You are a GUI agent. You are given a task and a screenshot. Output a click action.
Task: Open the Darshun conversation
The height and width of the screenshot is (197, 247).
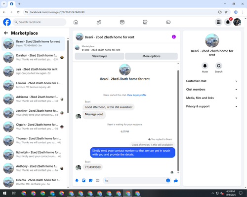tap(33, 57)
